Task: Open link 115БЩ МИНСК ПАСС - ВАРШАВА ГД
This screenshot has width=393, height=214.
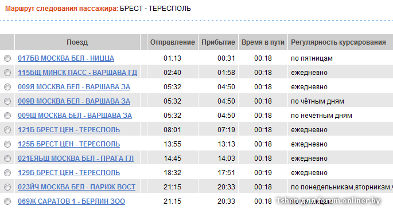Action: tap(77, 73)
